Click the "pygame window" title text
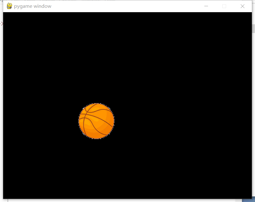Image resolution: width=255 pixels, height=202 pixels. tap(33, 6)
